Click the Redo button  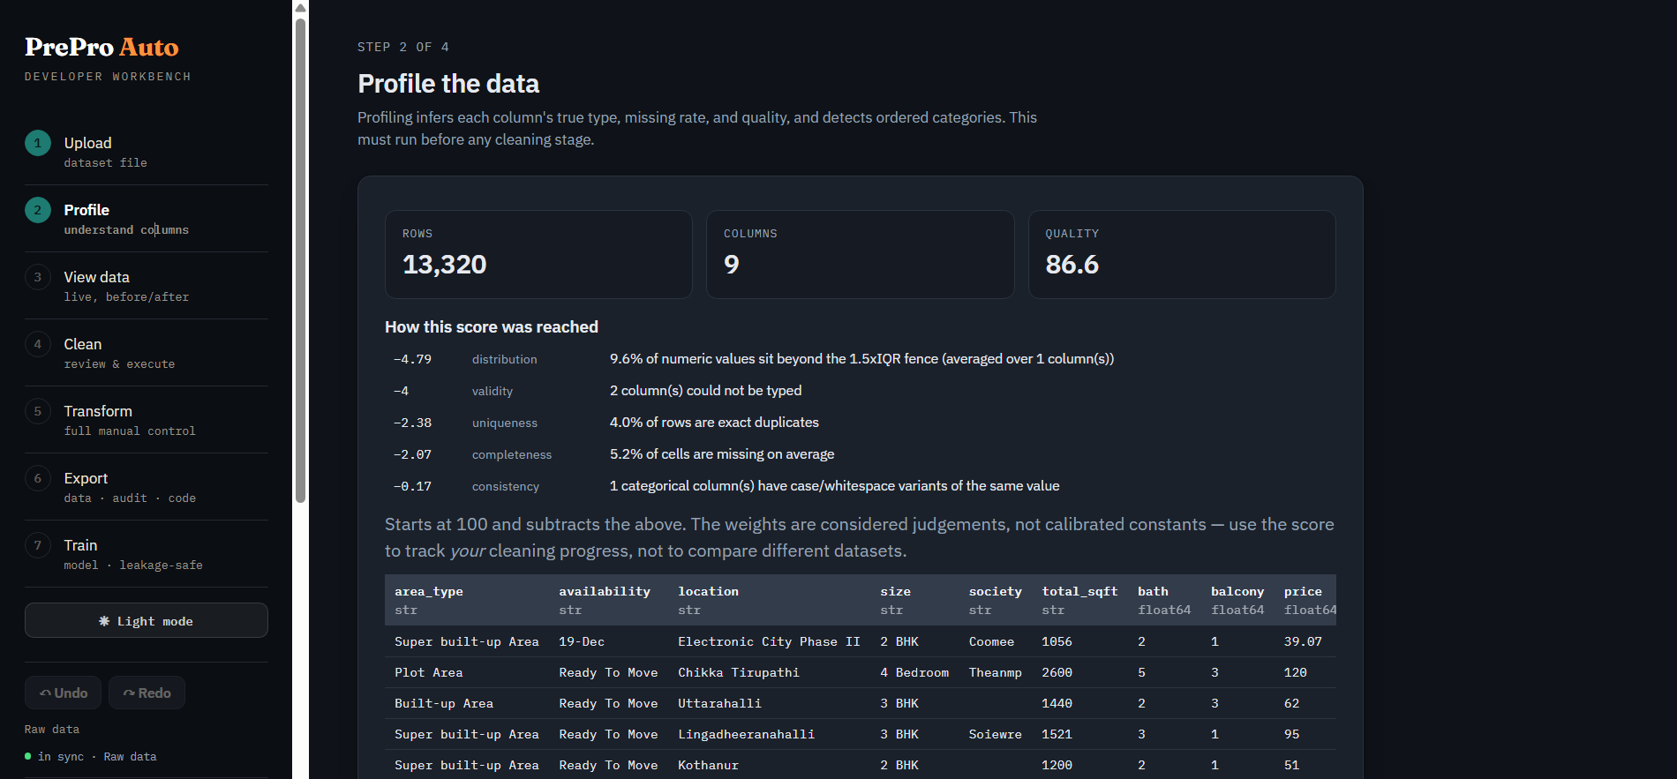pyautogui.click(x=147, y=693)
